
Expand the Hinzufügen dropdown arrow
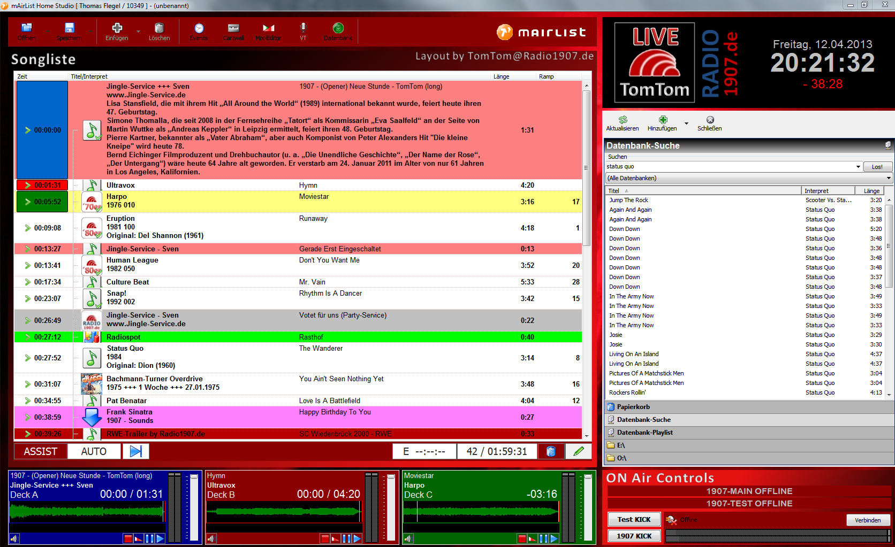point(686,124)
